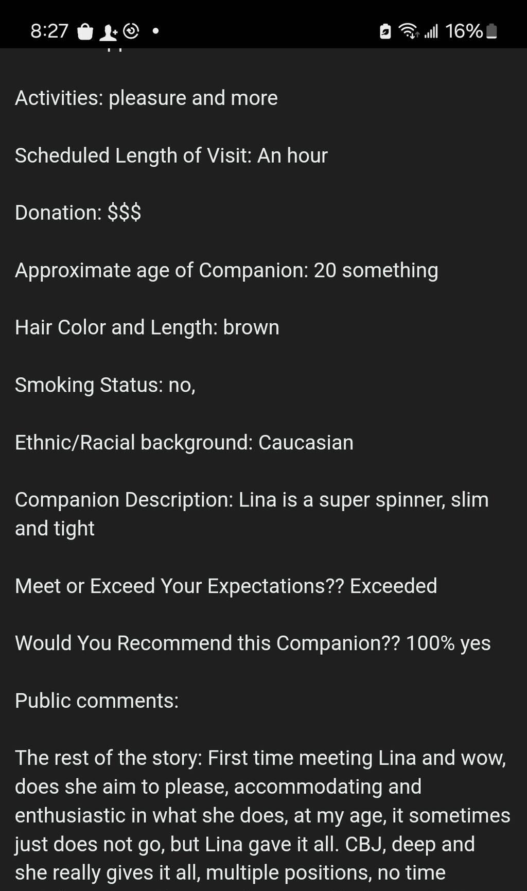The height and width of the screenshot is (891, 527).
Task: Tap the 'Donation: $$$' line
Action: (x=78, y=213)
